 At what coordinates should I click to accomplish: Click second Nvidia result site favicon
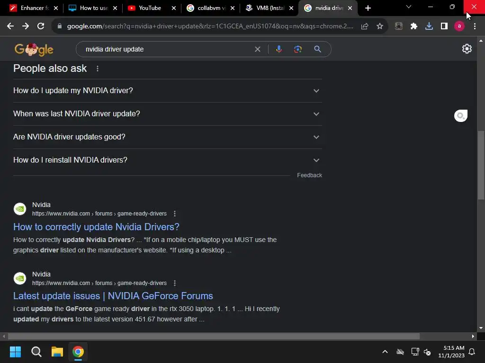click(x=20, y=278)
